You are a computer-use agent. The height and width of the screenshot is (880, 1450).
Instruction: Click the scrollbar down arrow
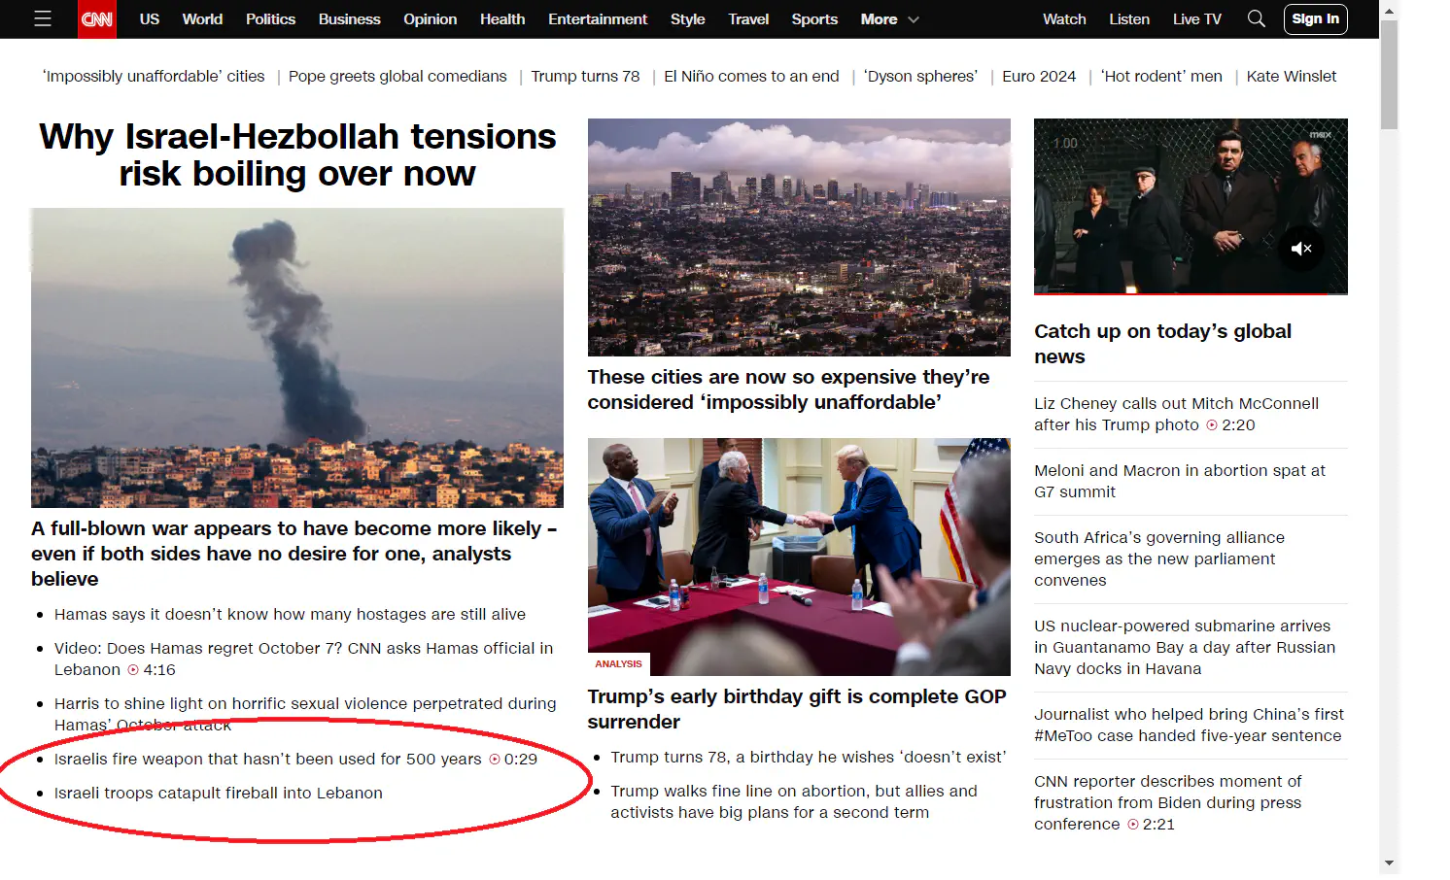(x=1389, y=863)
